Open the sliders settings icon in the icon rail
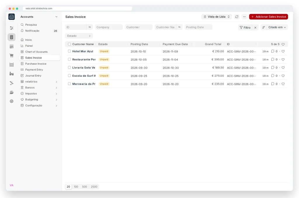This screenshot has height=198, width=299. (x=11, y=28)
